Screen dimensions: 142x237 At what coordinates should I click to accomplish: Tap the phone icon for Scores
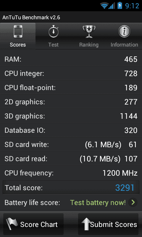coord(18,32)
